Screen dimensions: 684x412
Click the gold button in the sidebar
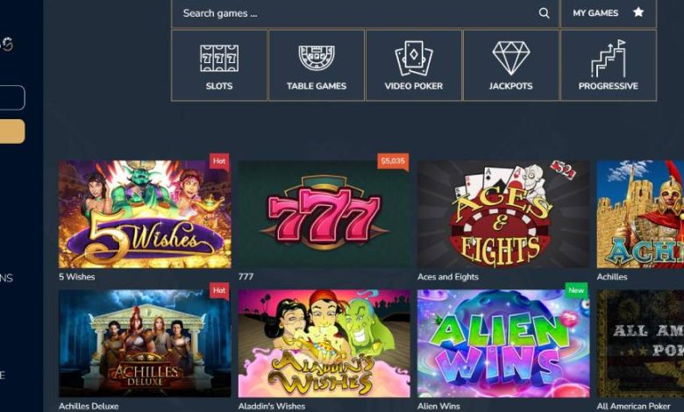point(12,131)
